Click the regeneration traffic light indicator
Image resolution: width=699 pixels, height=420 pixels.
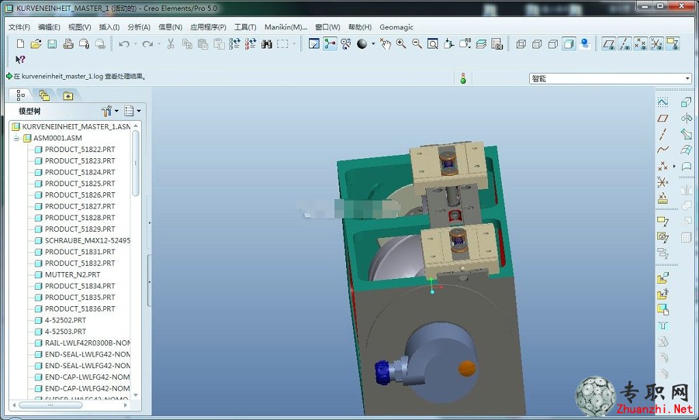(463, 78)
